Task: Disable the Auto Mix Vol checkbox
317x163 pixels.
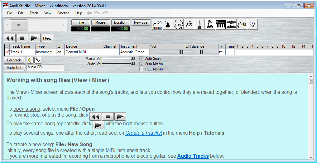Action: 142,64
